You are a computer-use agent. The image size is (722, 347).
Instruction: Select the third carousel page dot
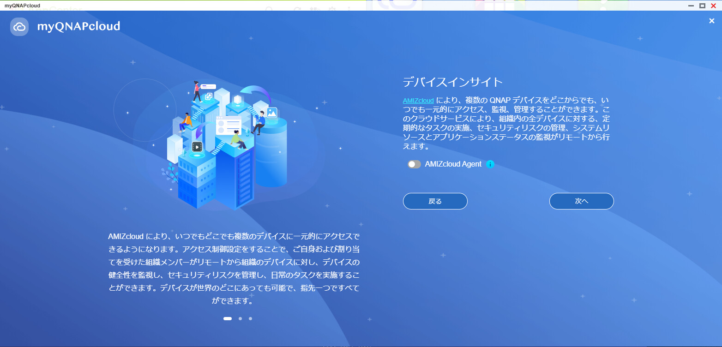250,318
